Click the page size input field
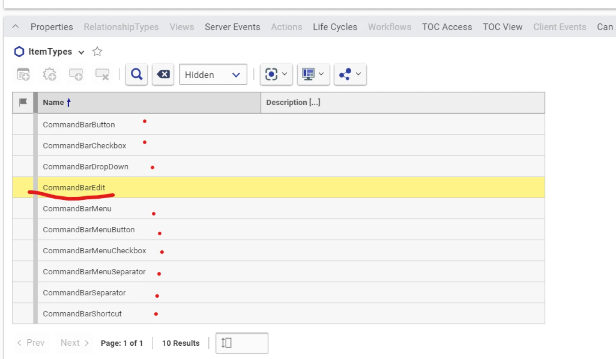The width and height of the screenshot is (616, 359). click(x=242, y=343)
